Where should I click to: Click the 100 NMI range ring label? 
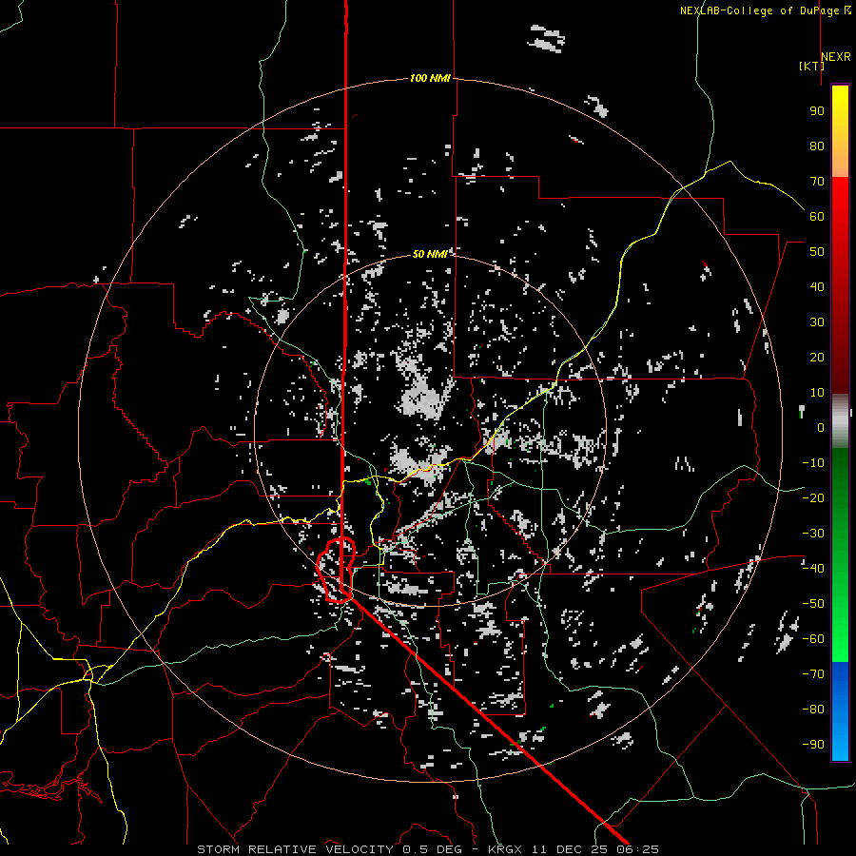(430, 78)
